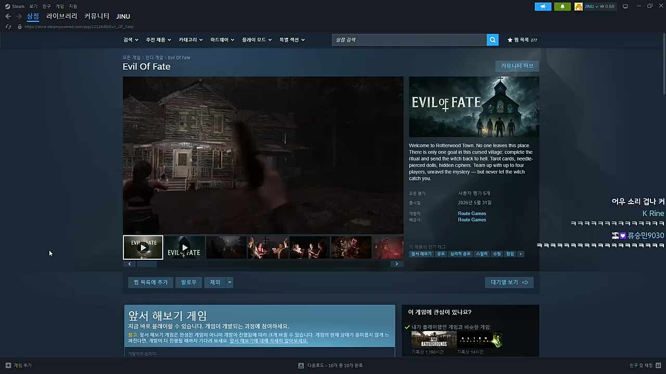The height and width of the screenshot is (374, 666).
Task: Open the PUBG Battlegrounds game capsule
Action: [434, 340]
